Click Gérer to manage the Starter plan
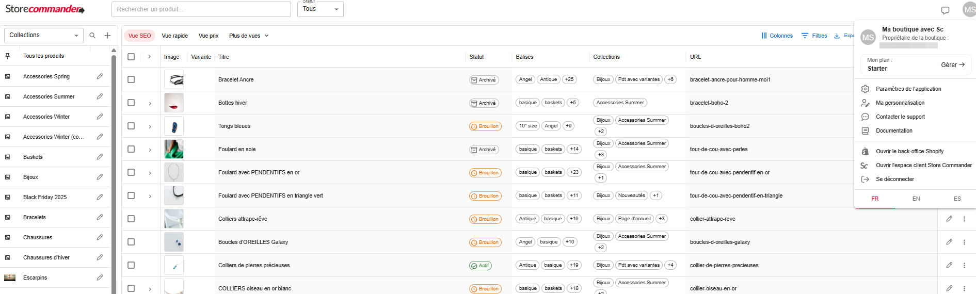This screenshot has height=294, width=976. click(x=952, y=65)
